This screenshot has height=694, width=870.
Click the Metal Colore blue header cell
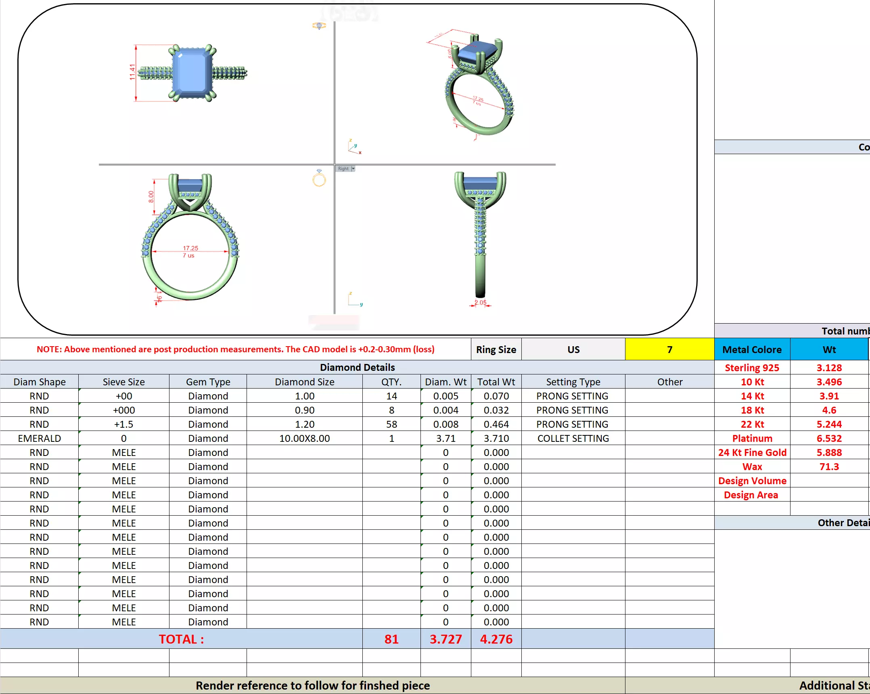(x=752, y=349)
